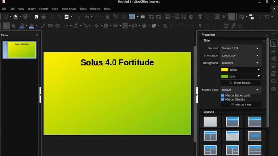Open the dropdown arrow beside New Slide
The image size is (278, 156).
(x=247, y=17)
